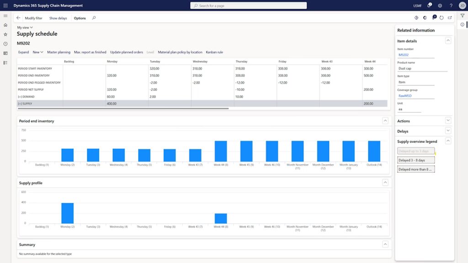
Task: Open the settings gear in the header
Action: click(440, 5)
